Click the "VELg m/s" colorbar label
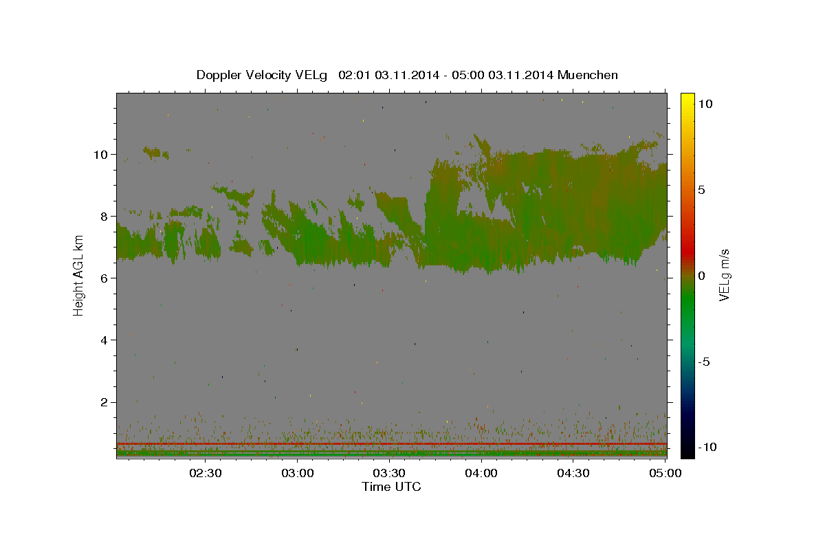The width and height of the screenshot is (825, 550). coord(724,276)
